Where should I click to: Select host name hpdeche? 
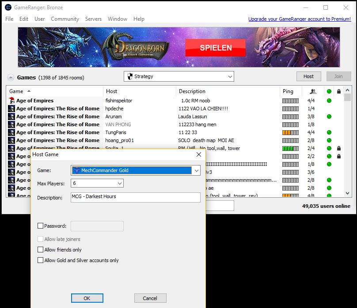(114, 109)
